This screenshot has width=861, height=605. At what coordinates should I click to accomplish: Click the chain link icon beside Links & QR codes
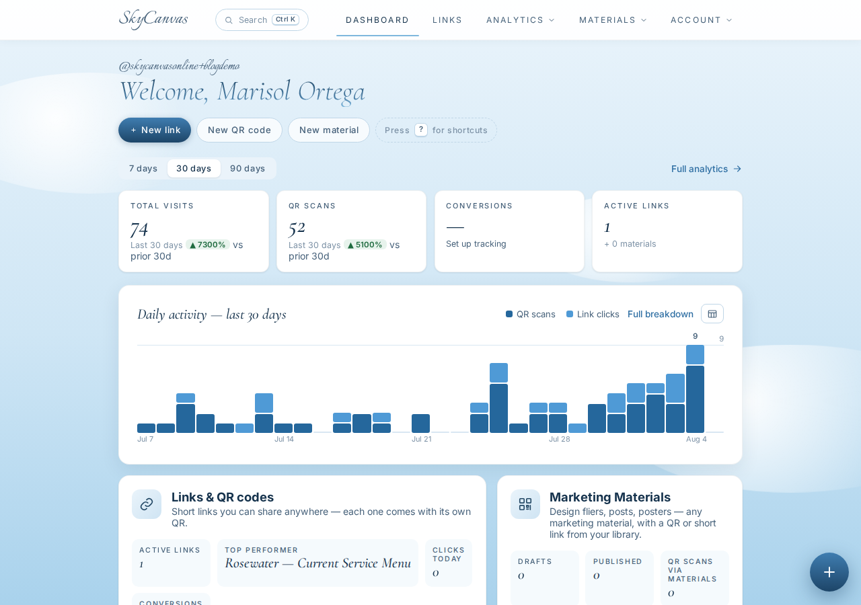tap(147, 504)
